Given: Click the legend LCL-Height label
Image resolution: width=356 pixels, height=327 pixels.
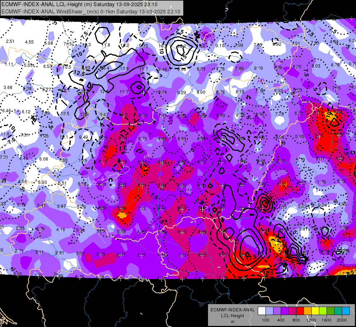Looking at the screenshot, I should tap(232, 316).
